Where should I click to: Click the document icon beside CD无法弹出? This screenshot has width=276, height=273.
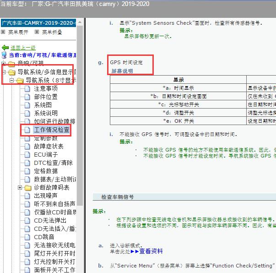point(27,221)
